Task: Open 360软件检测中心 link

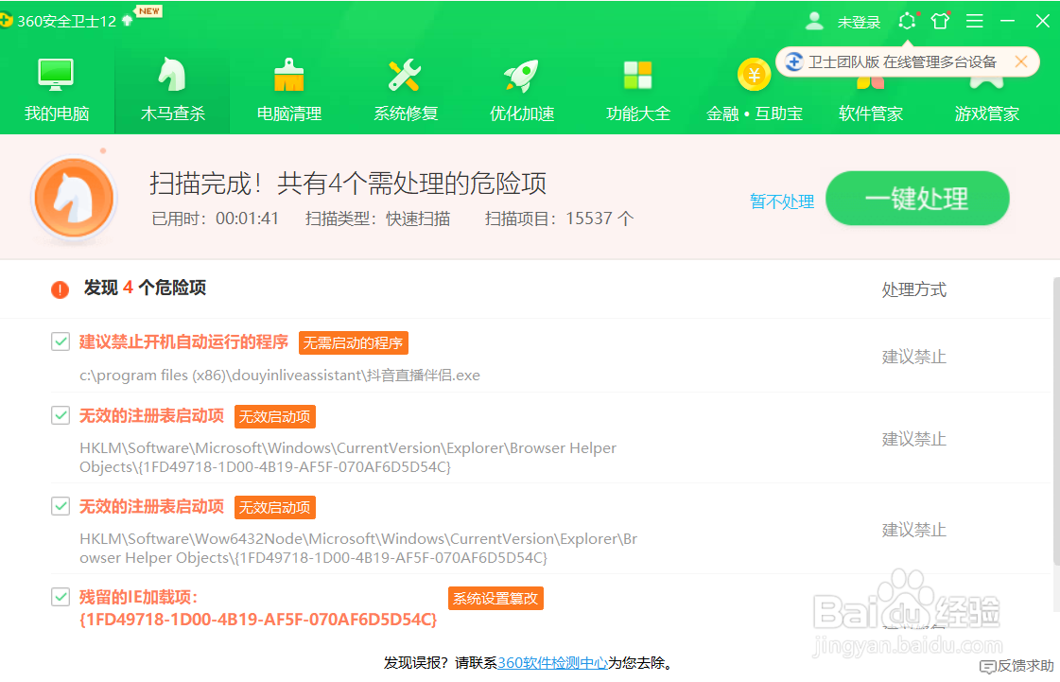Action: tap(552, 663)
